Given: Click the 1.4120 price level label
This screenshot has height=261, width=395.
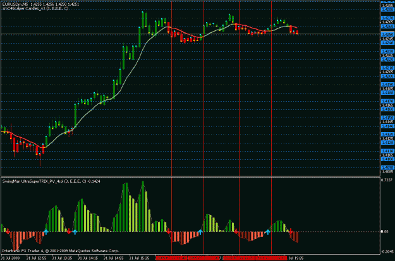Looking at the screenshot, I should click(387, 143).
